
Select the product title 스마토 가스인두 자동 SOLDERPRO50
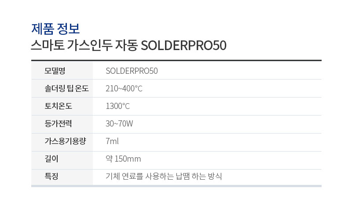[128, 45]
